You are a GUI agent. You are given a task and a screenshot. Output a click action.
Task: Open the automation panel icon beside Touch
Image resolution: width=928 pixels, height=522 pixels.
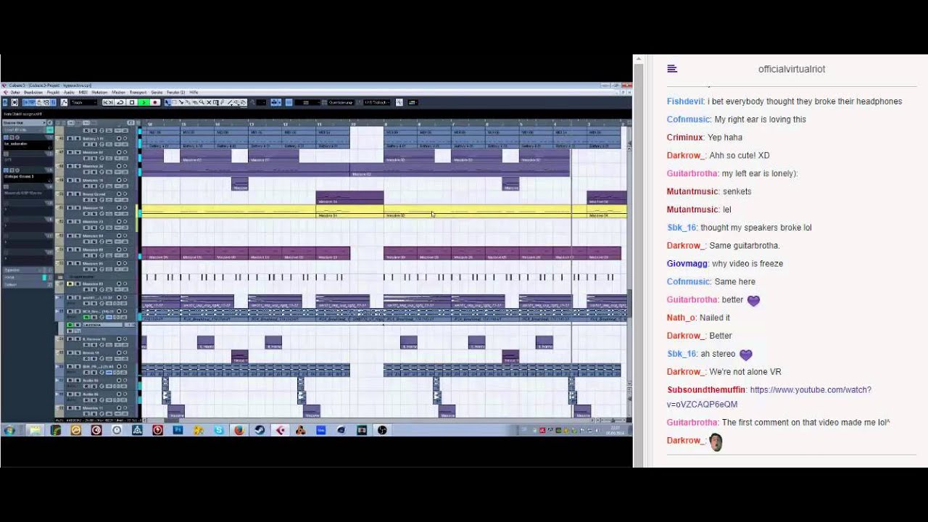pyautogui.click(x=64, y=102)
